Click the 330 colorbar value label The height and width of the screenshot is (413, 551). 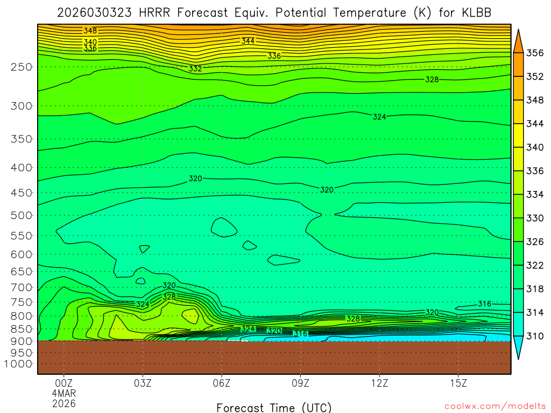coord(534,218)
